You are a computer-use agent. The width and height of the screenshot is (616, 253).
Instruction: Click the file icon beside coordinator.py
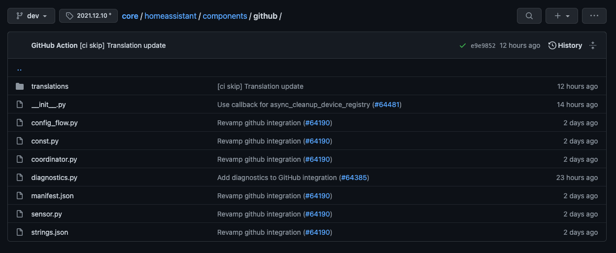pyautogui.click(x=20, y=159)
